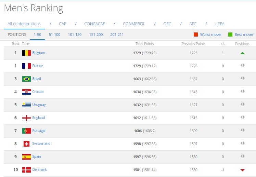The height and width of the screenshot is (177, 256).
Task: Click the Brazil flag icon
Action: (26, 79)
